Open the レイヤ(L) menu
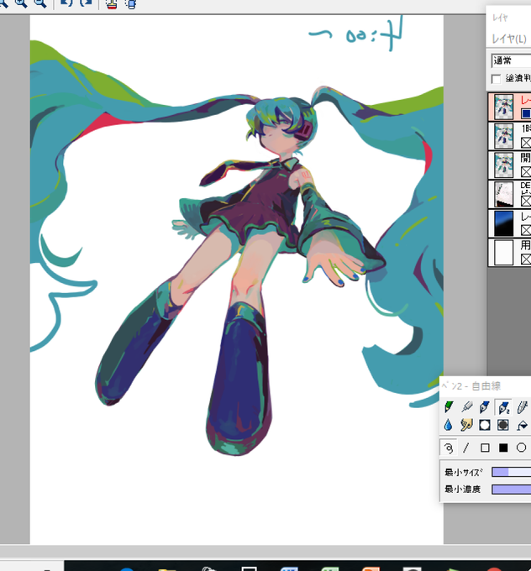The width and height of the screenshot is (531, 571). pyautogui.click(x=509, y=39)
